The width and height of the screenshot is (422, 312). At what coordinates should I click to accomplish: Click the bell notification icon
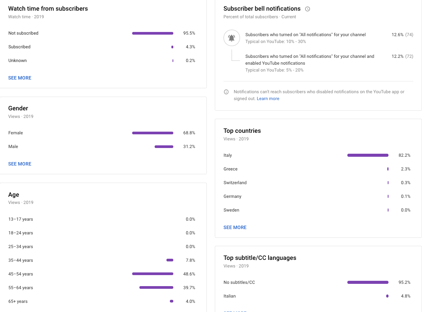(232, 38)
